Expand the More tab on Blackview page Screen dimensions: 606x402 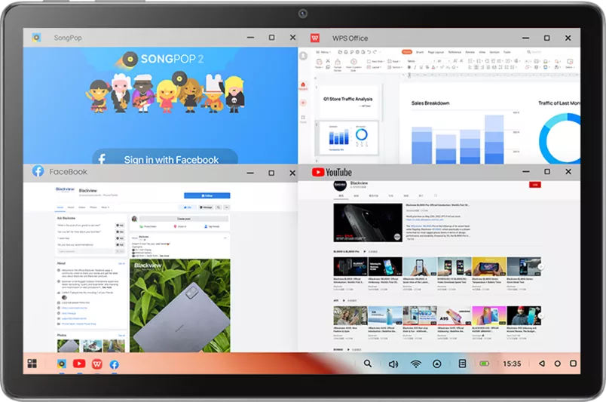click(105, 207)
